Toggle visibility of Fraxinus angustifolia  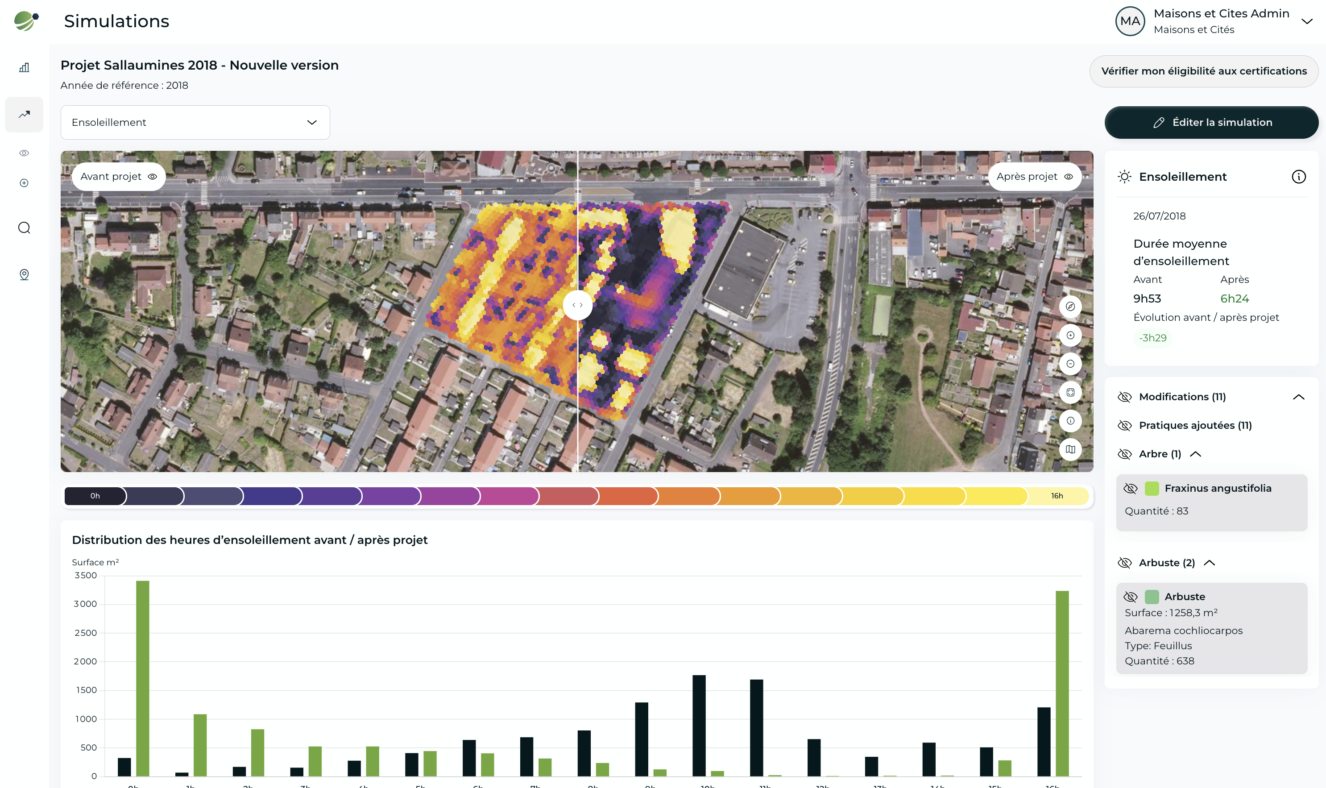pos(1131,489)
